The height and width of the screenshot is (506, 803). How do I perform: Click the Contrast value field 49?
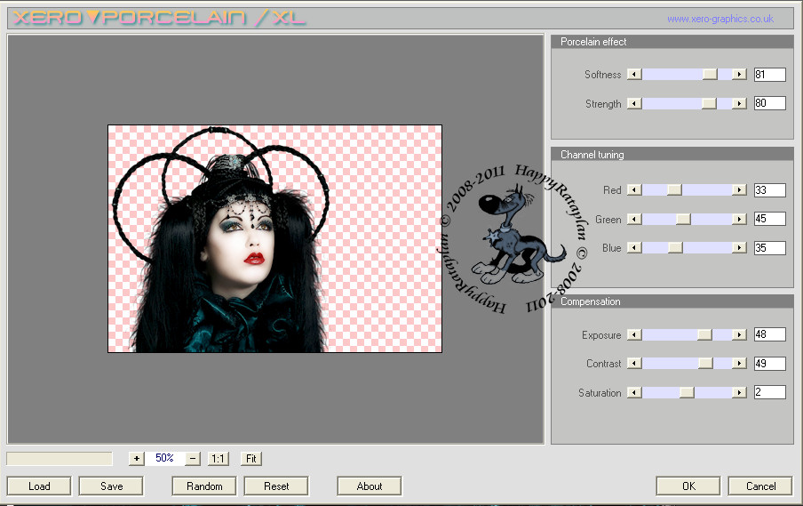pyautogui.click(x=770, y=364)
